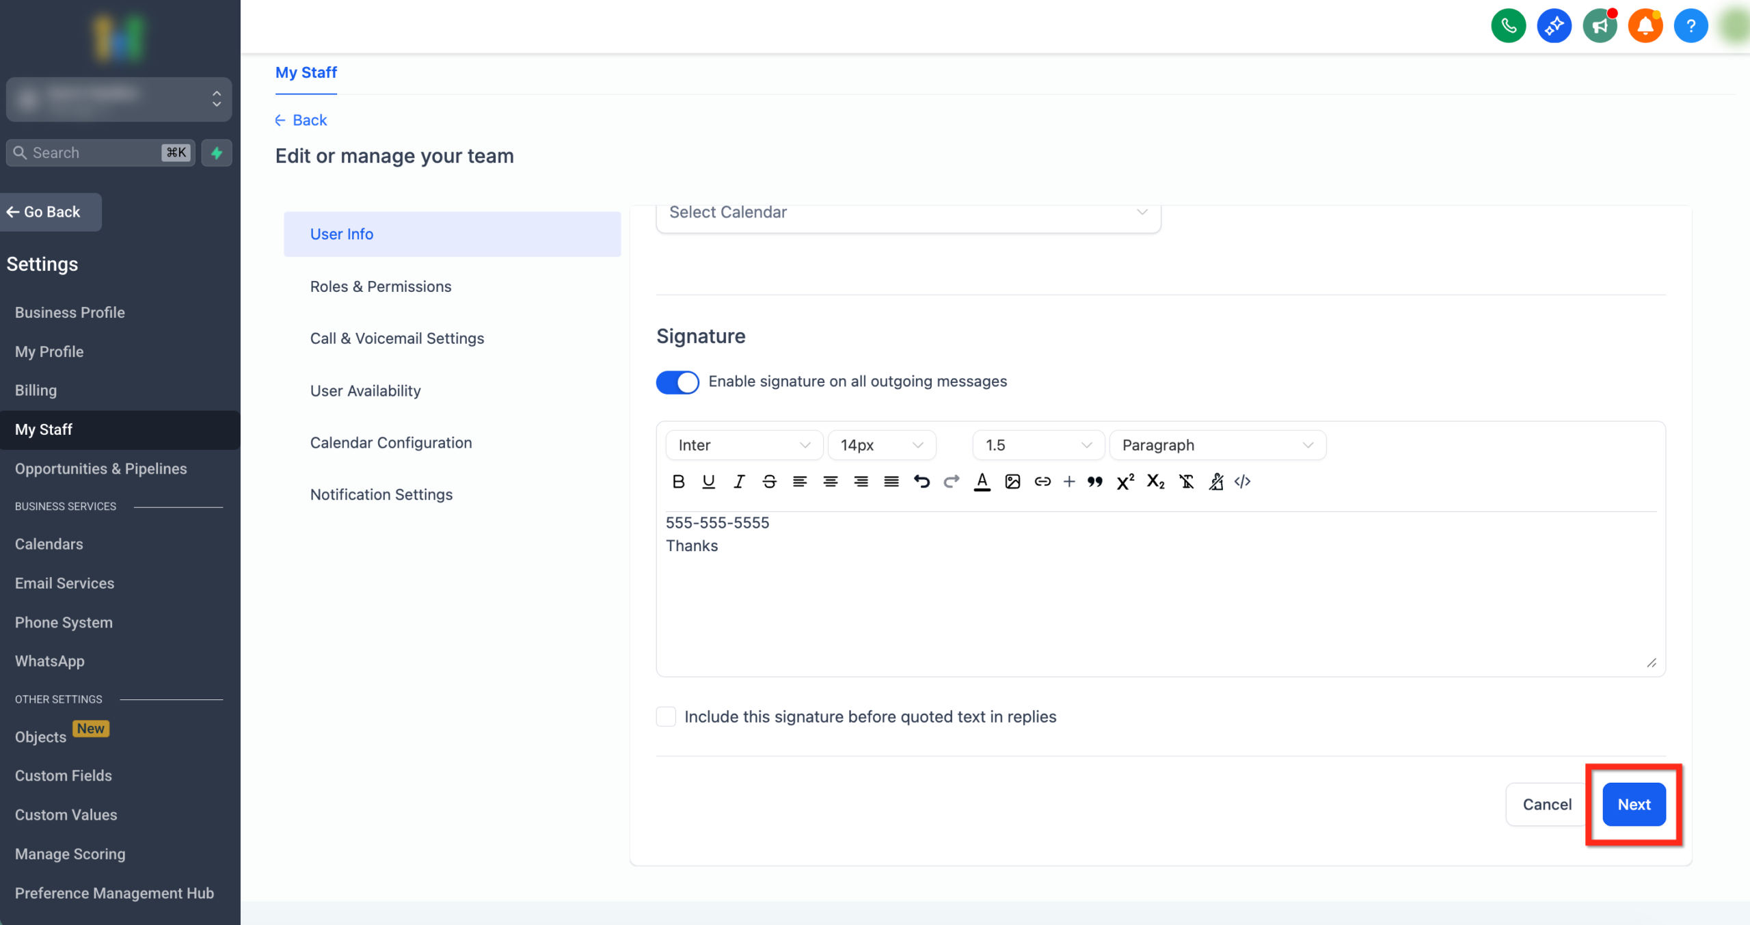1750x925 pixels.
Task: Open the Select Calendar dropdown
Action: pyautogui.click(x=908, y=212)
